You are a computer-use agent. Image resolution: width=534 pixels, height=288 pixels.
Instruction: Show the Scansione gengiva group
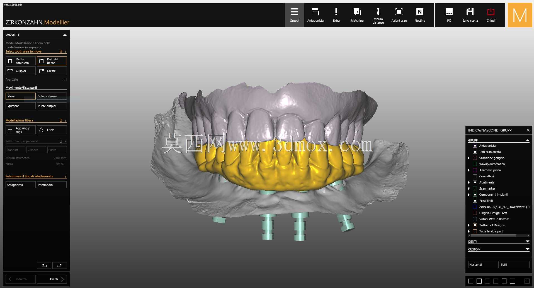tap(475, 158)
